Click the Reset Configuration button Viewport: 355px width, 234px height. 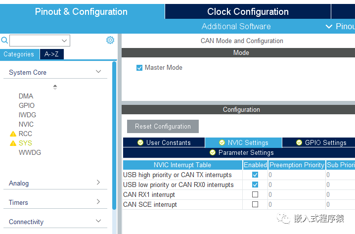click(163, 127)
